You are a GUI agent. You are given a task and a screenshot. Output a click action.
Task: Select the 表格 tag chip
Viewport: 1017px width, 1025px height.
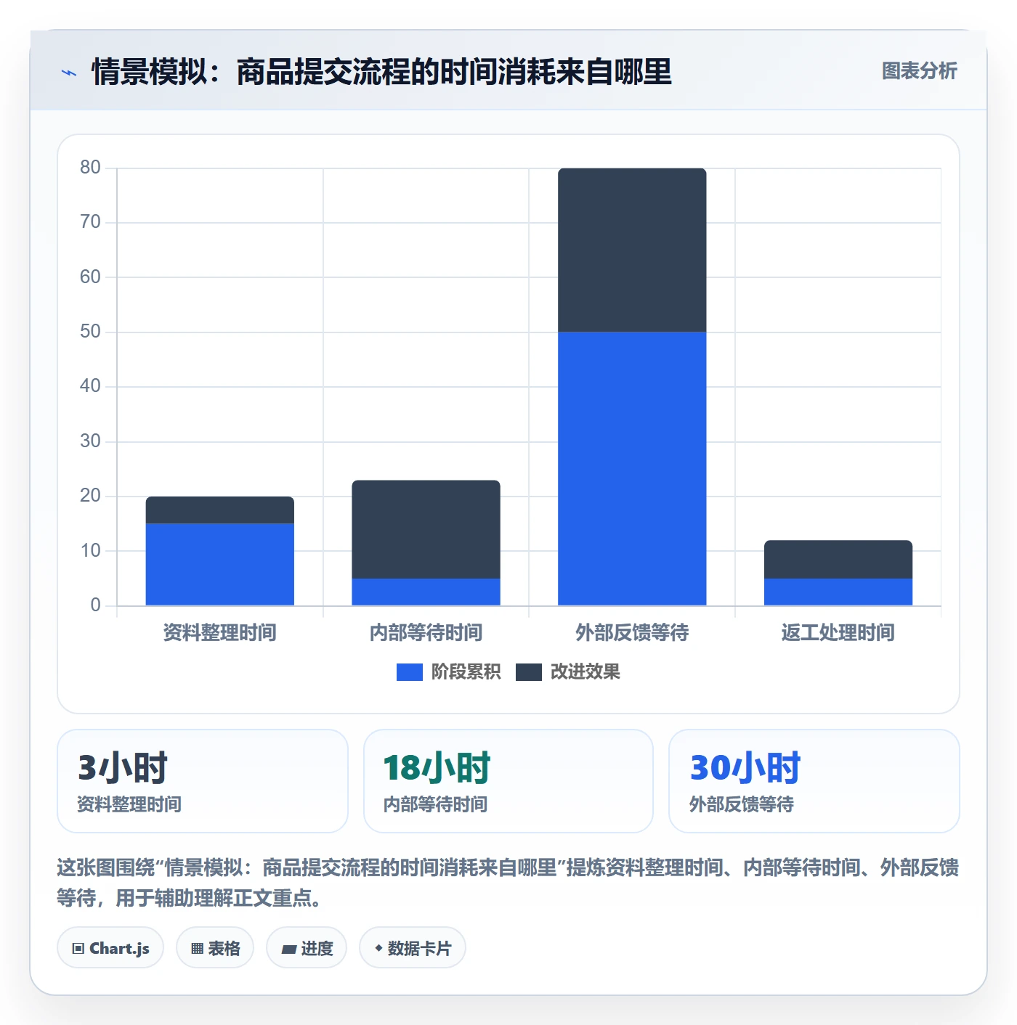coord(215,948)
